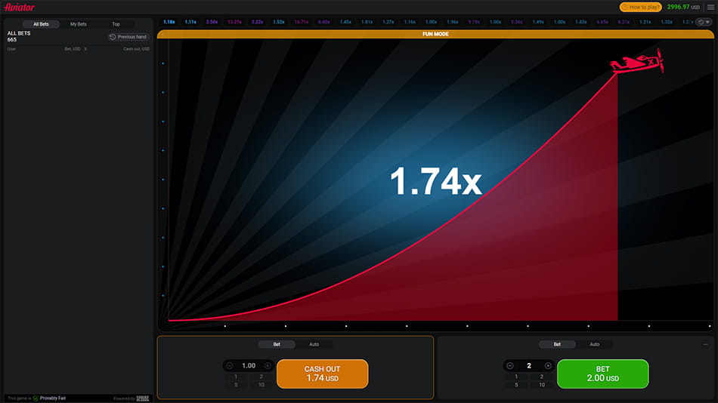Viewport: 718px width, 403px height.
Task: Choose quick bet 1 in the second panel
Action: pyautogui.click(x=516, y=377)
